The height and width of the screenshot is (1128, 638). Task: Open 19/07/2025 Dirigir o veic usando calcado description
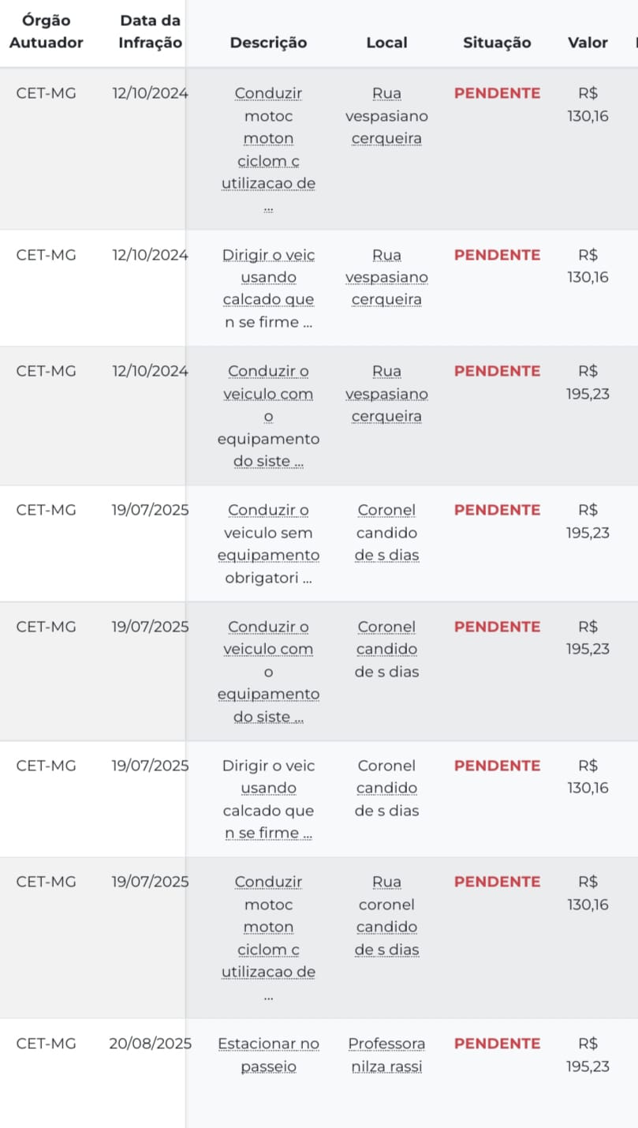tap(268, 799)
